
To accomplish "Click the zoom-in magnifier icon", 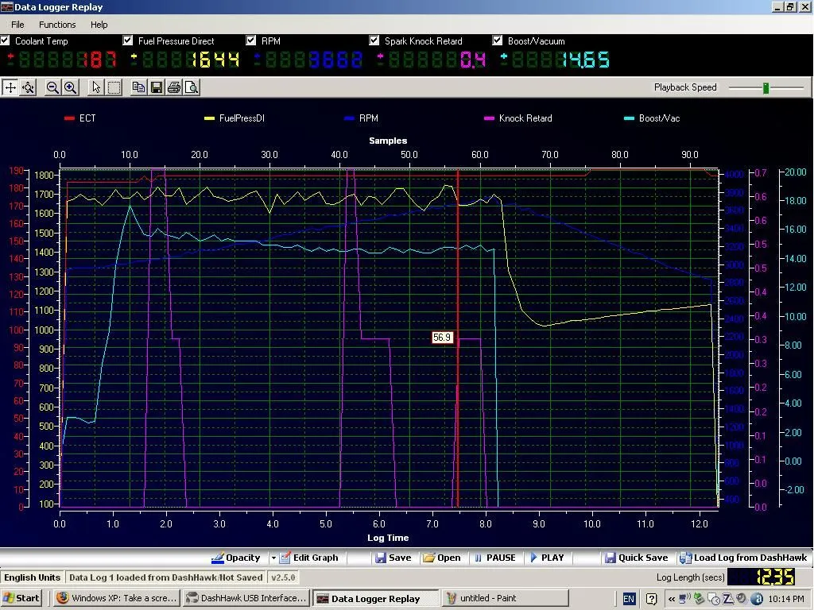I will click(70, 87).
